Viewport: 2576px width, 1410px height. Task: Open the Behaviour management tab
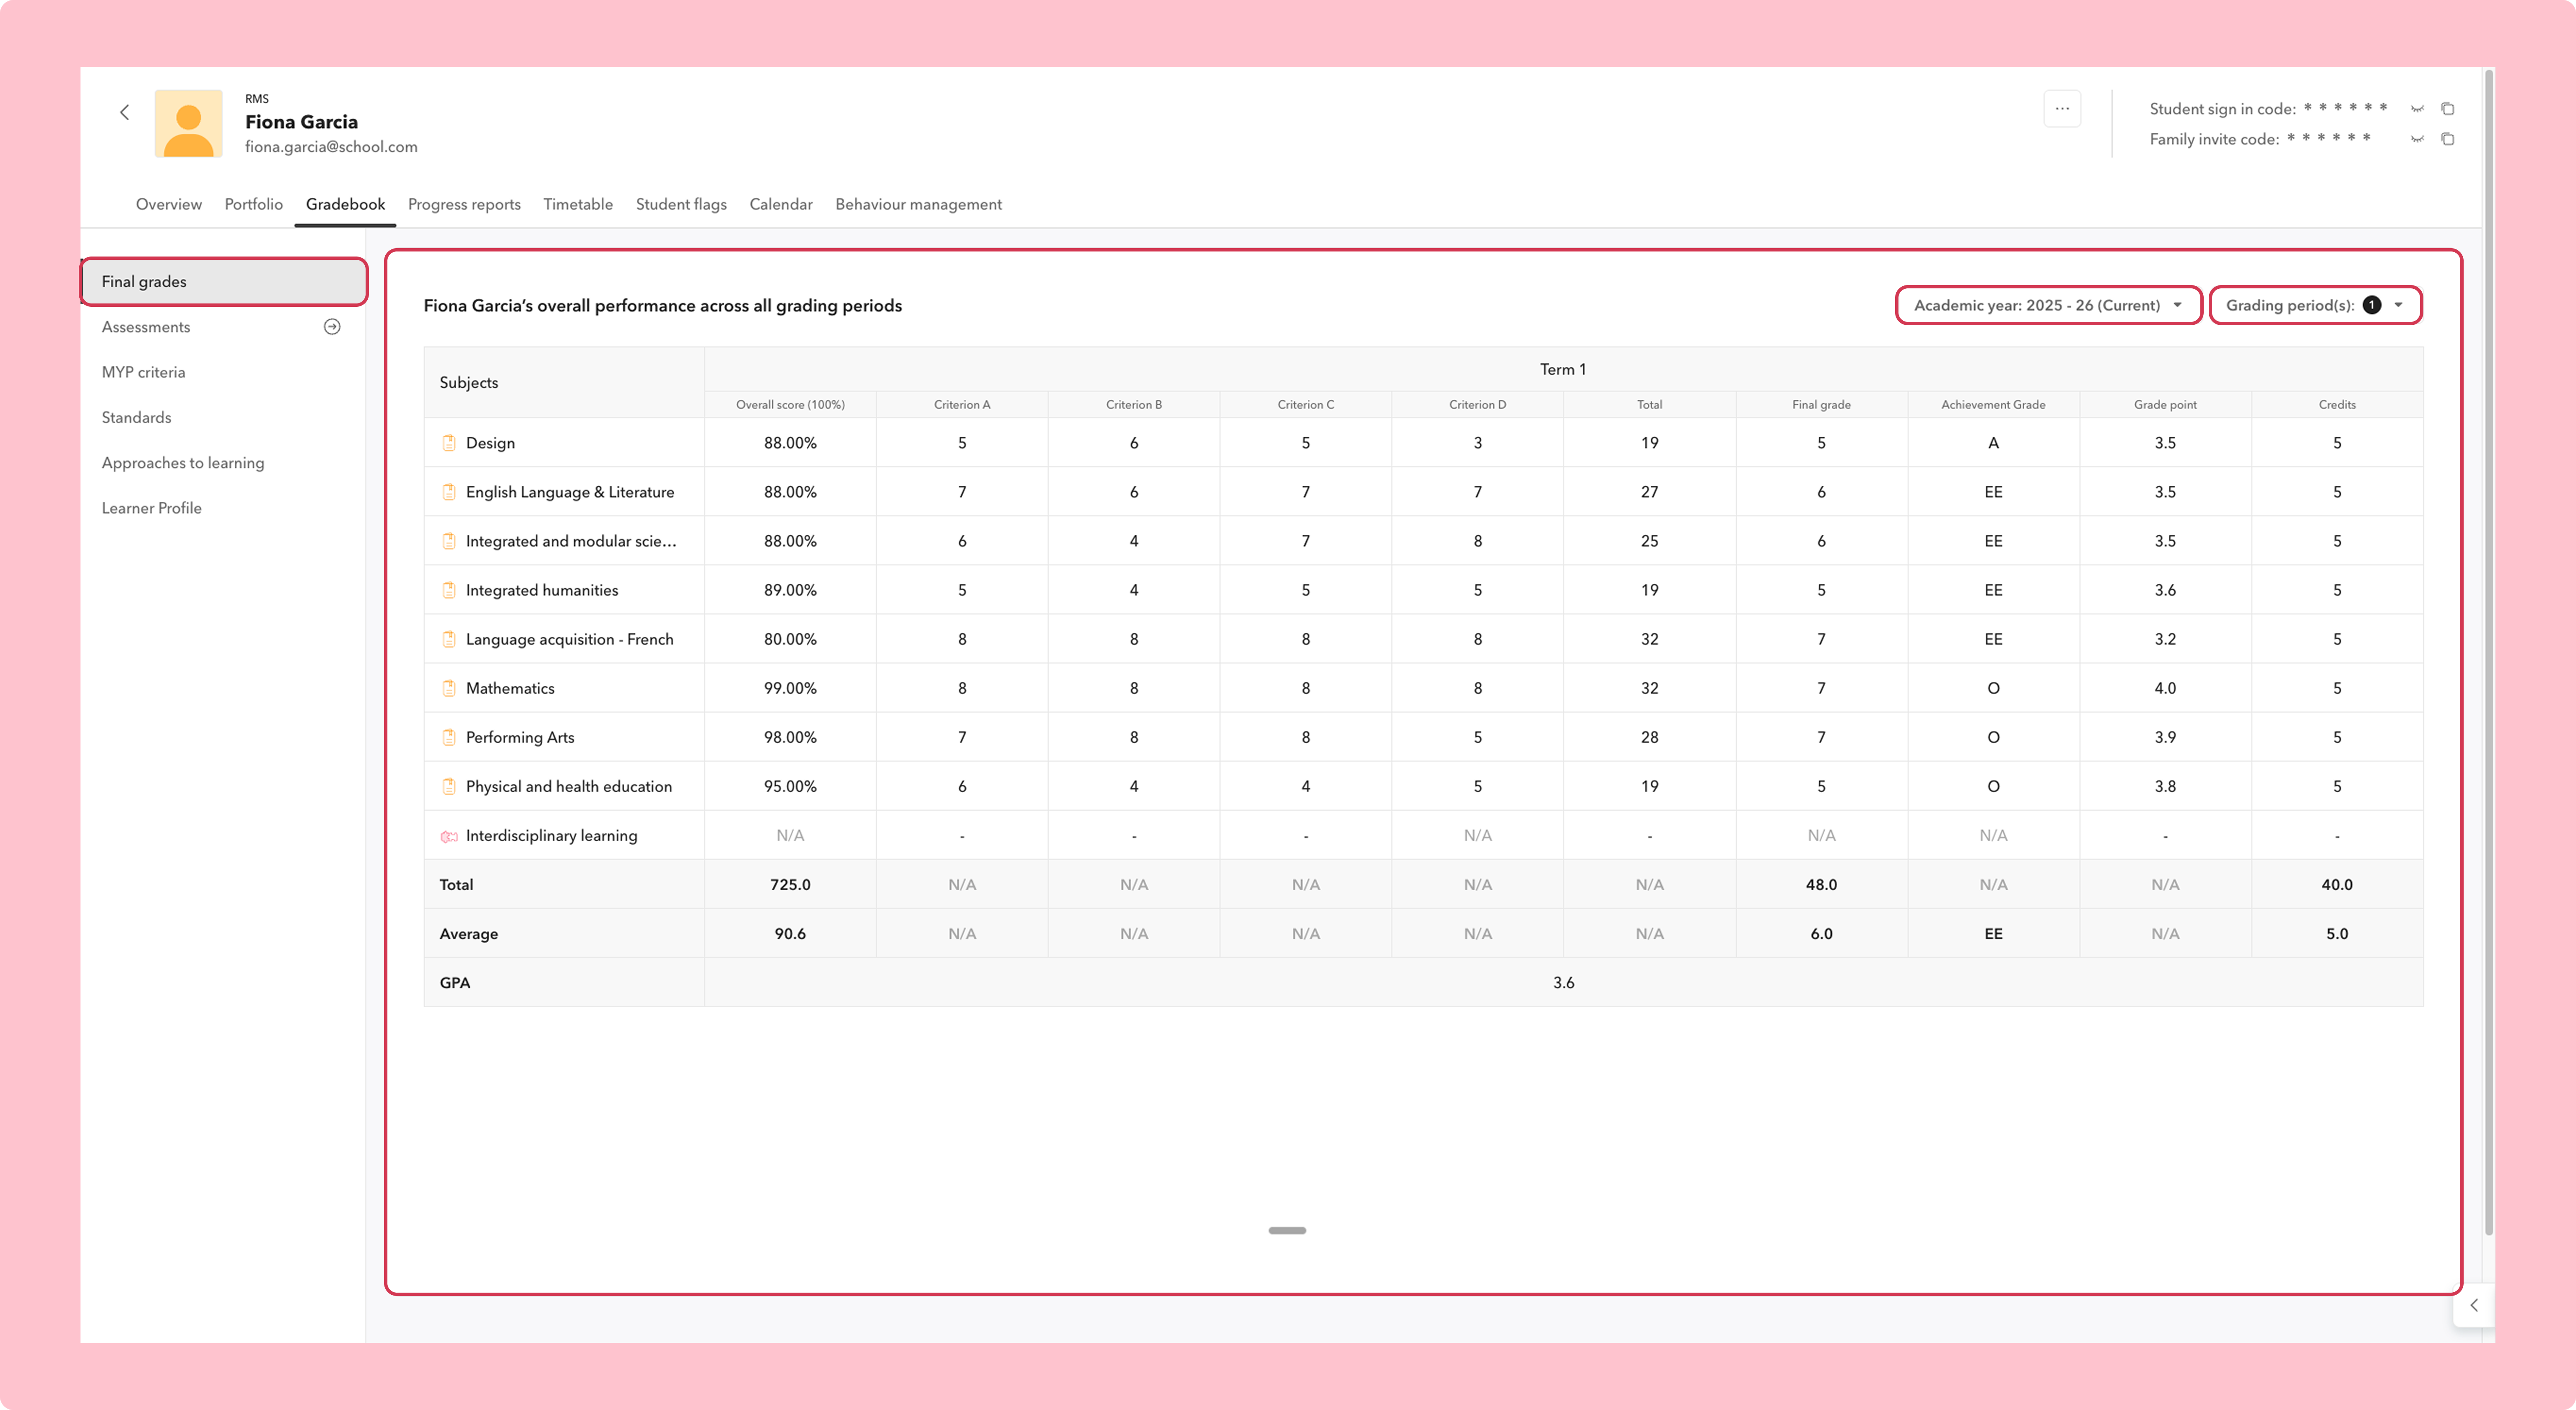(918, 204)
